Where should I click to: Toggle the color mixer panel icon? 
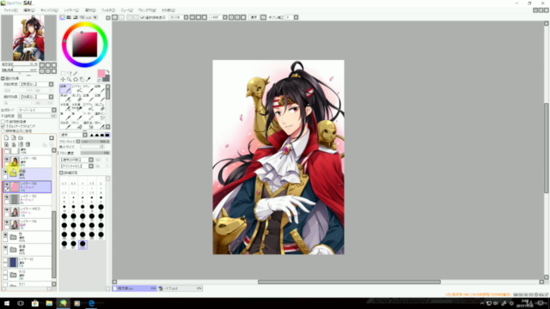click(x=82, y=17)
